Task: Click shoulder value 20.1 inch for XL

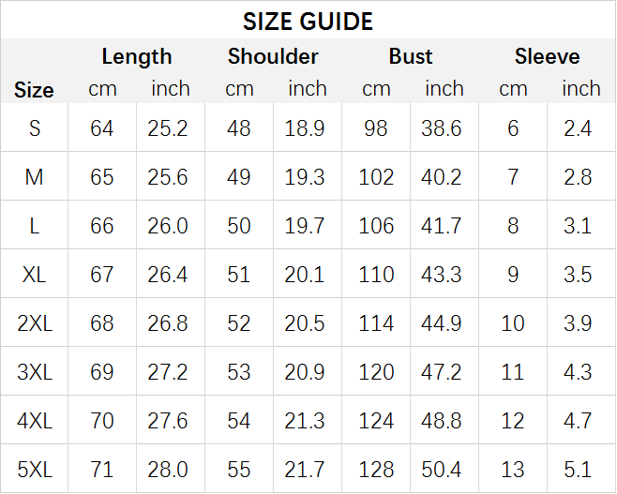Action: (305, 275)
